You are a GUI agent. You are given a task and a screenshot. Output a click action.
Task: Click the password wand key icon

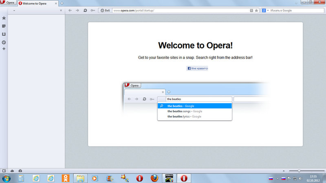click(93, 11)
